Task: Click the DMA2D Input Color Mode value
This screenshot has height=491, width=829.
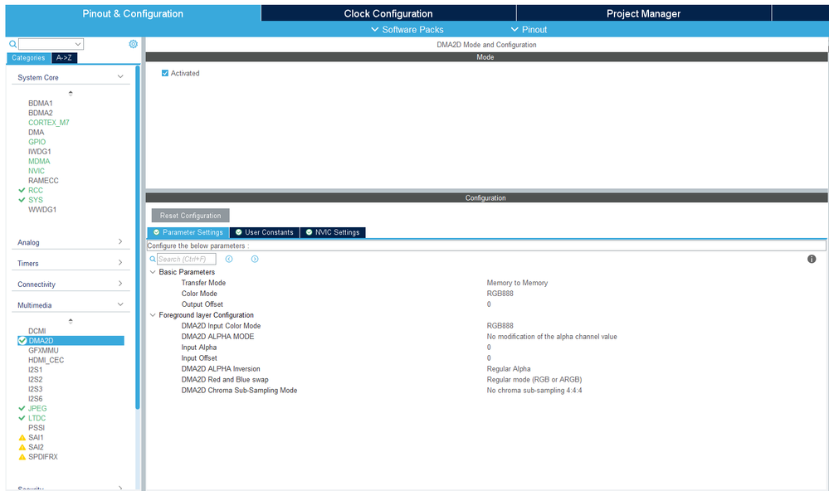Action: point(500,326)
